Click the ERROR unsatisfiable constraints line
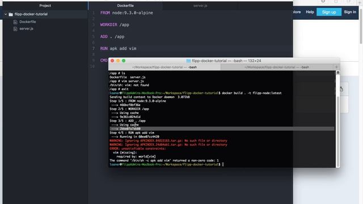 click(x=138, y=148)
